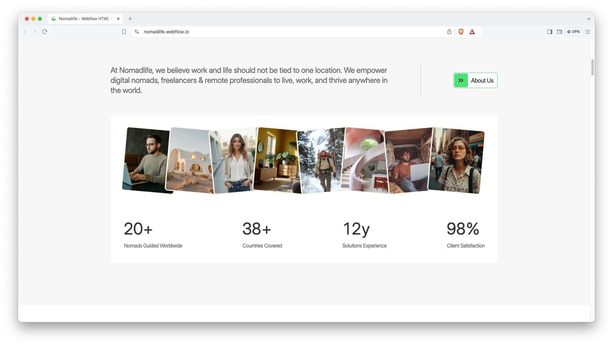Close the Nomadlife tab
This screenshot has height=346, width=613.
click(x=118, y=19)
